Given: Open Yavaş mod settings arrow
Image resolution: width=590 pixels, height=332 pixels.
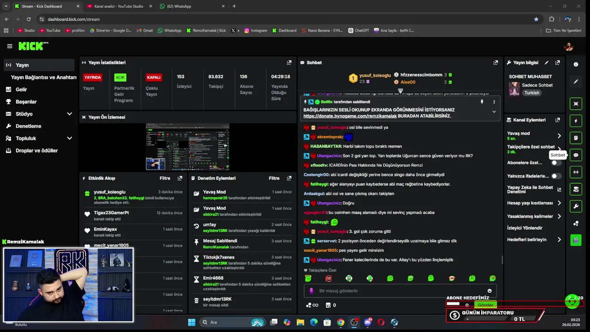Looking at the screenshot, I should coord(559,136).
